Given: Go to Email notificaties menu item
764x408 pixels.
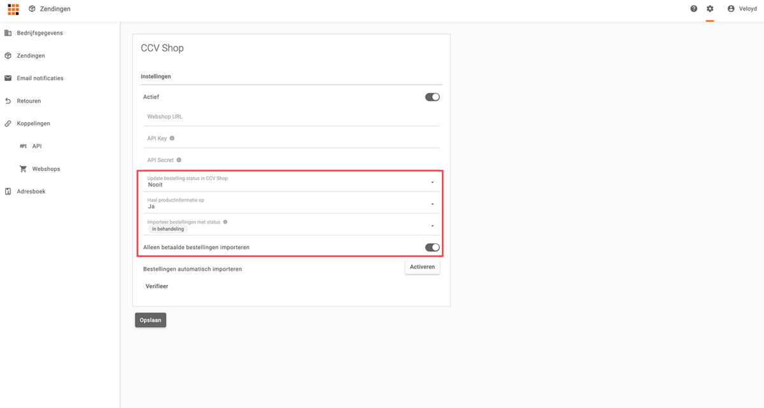Looking at the screenshot, I should coord(39,78).
